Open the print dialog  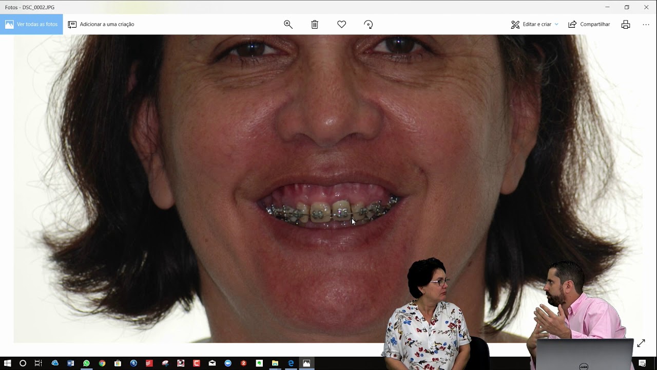coord(625,24)
